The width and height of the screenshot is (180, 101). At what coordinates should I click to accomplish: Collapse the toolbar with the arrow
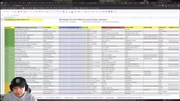(176, 12)
